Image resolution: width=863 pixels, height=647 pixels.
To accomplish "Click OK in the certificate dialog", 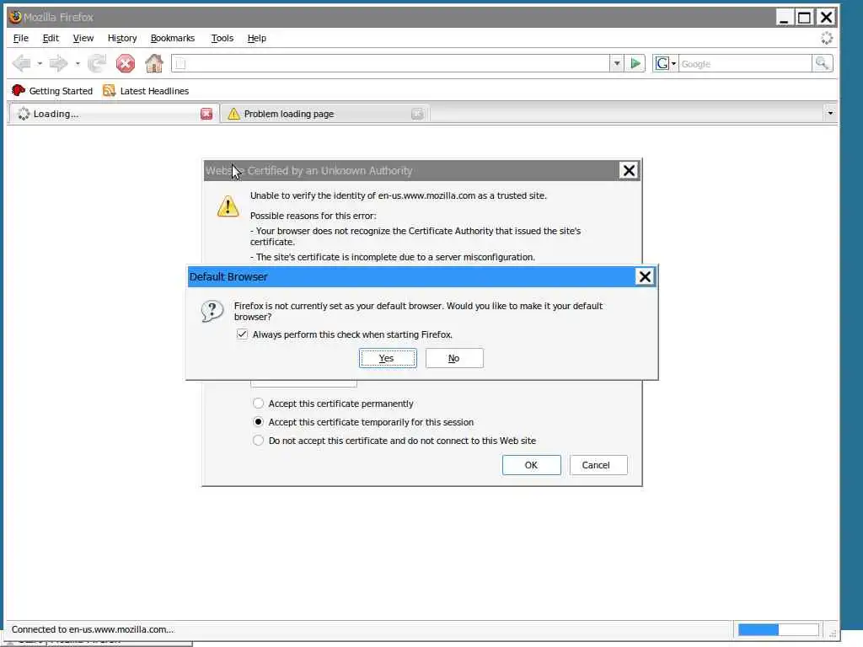I will [x=531, y=465].
